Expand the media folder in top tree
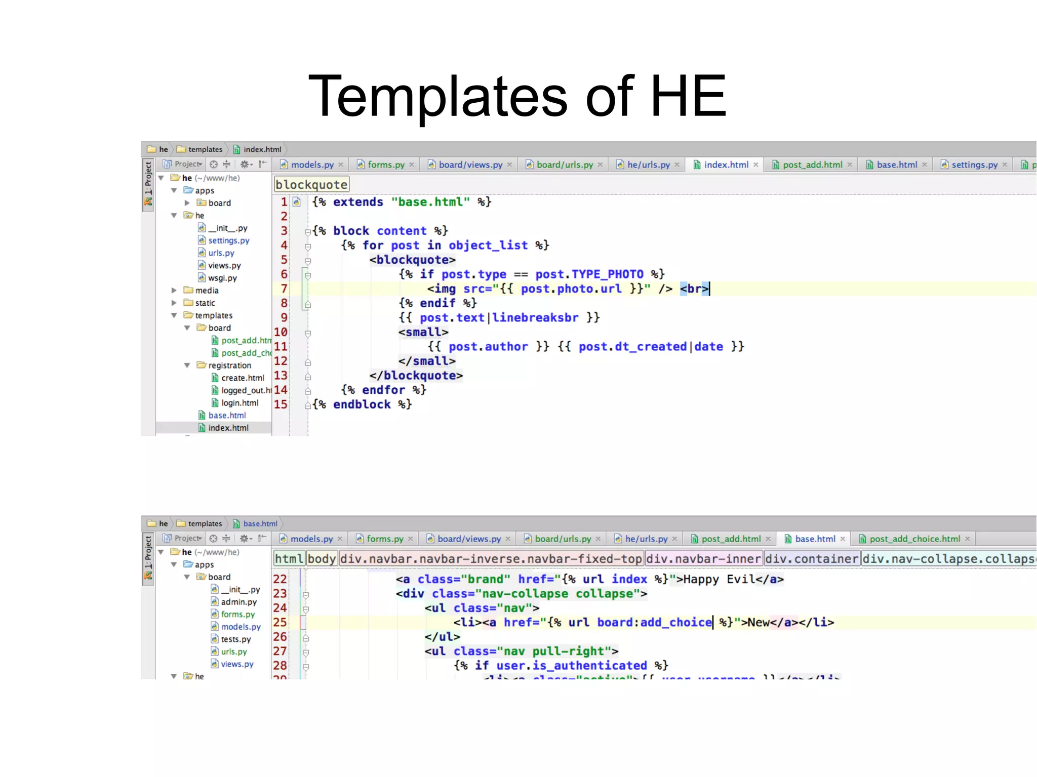Viewport: 1037px width, 777px height. tap(174, 291)
